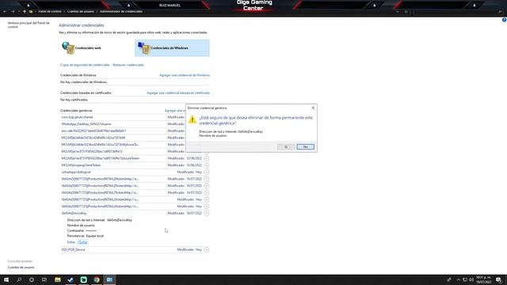Click the volume tray icon

[471, 279]
